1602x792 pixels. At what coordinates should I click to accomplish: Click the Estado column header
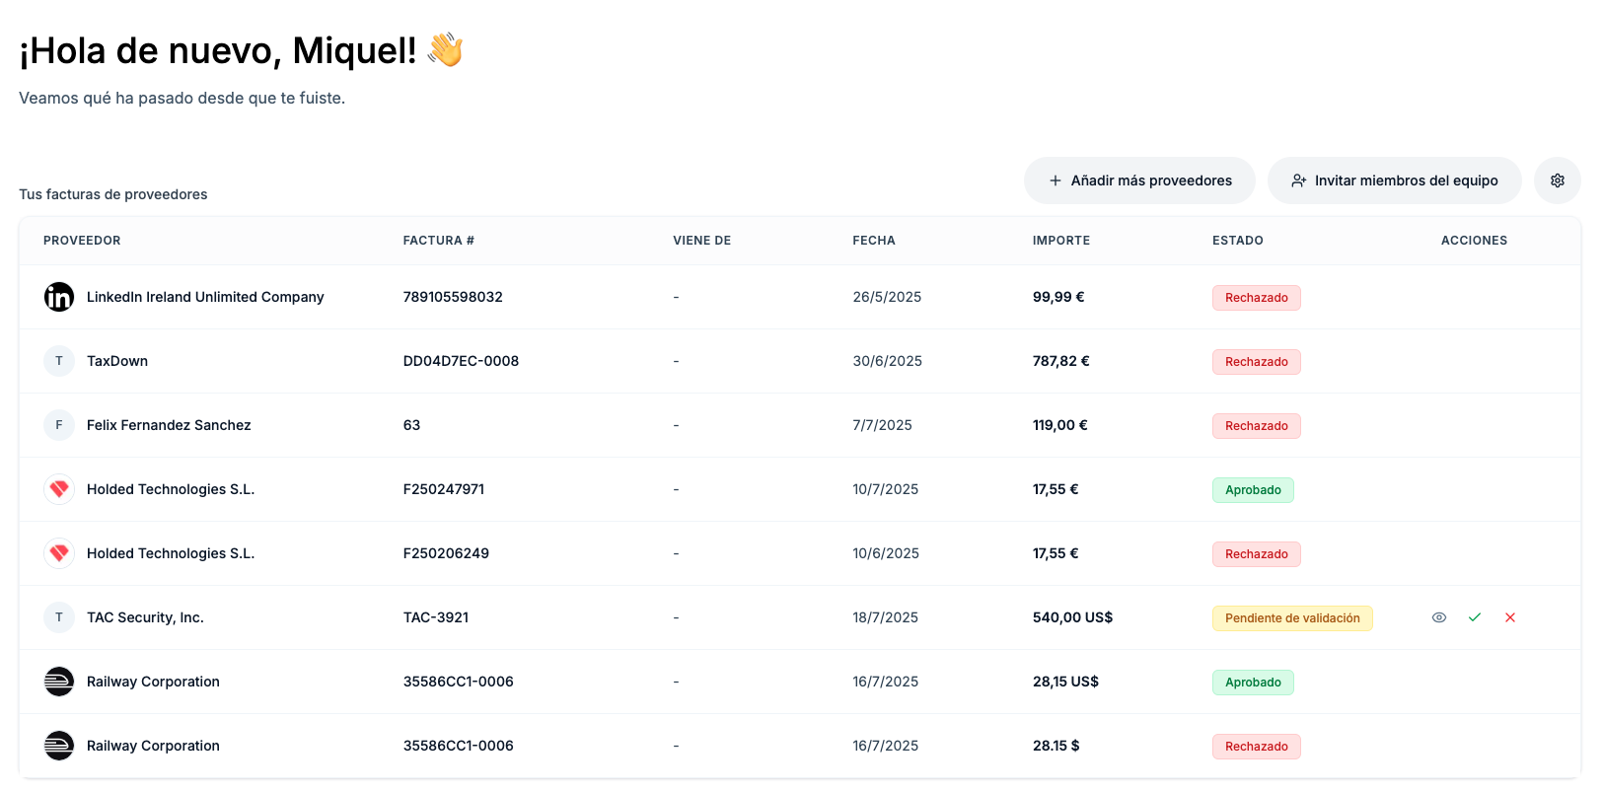[1237, 241]
